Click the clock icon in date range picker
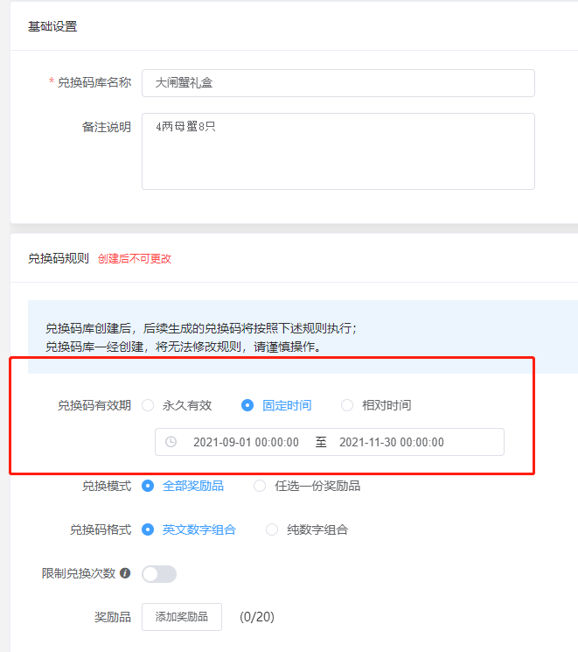 (x=171, y=442)
